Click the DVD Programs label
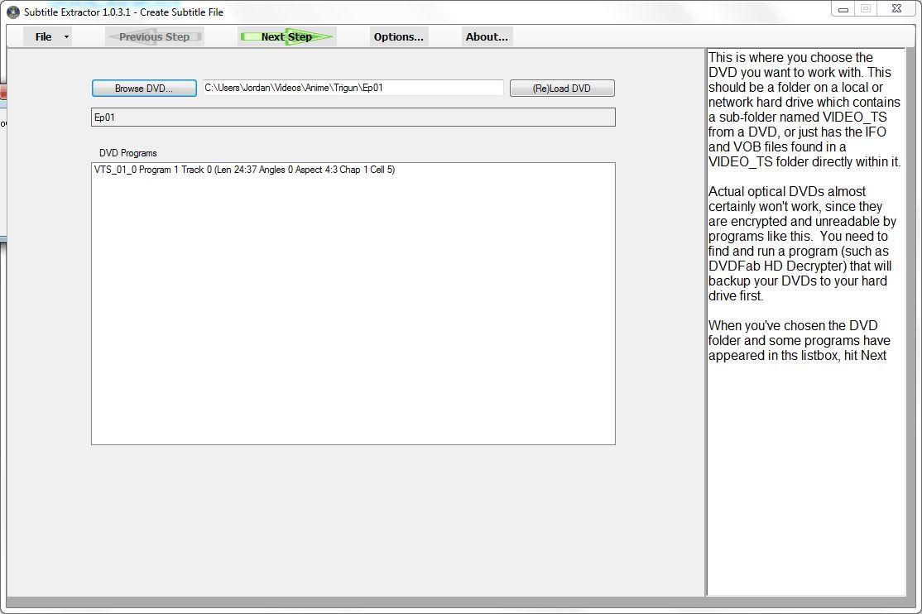Image resolution: width=922 pixels, height=614 pixels. point(127,153)
